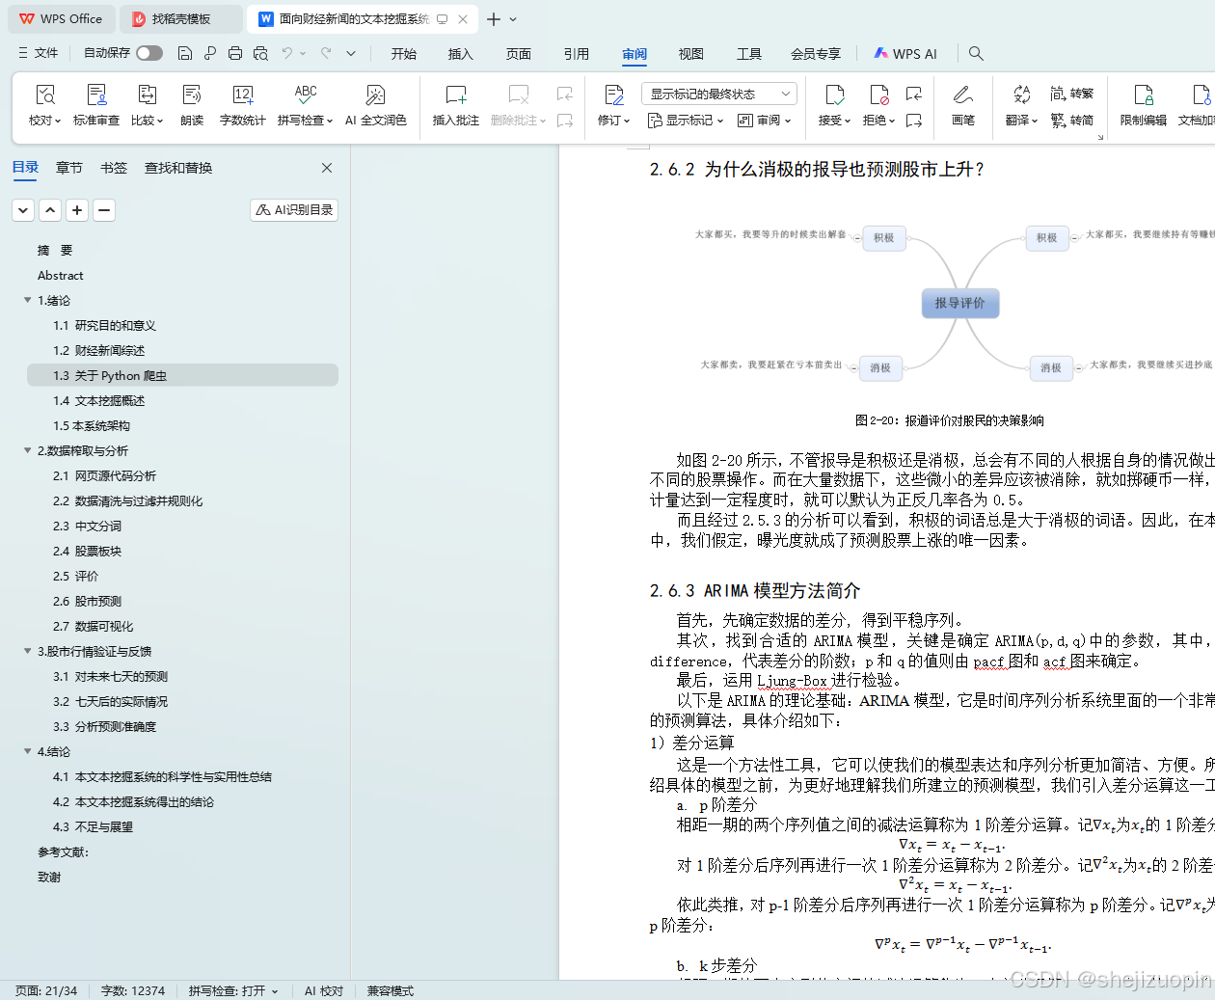Open the search magnifier in menu bar

coord(976,54)
